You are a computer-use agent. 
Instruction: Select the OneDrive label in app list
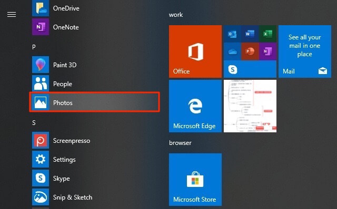(66, 8)
